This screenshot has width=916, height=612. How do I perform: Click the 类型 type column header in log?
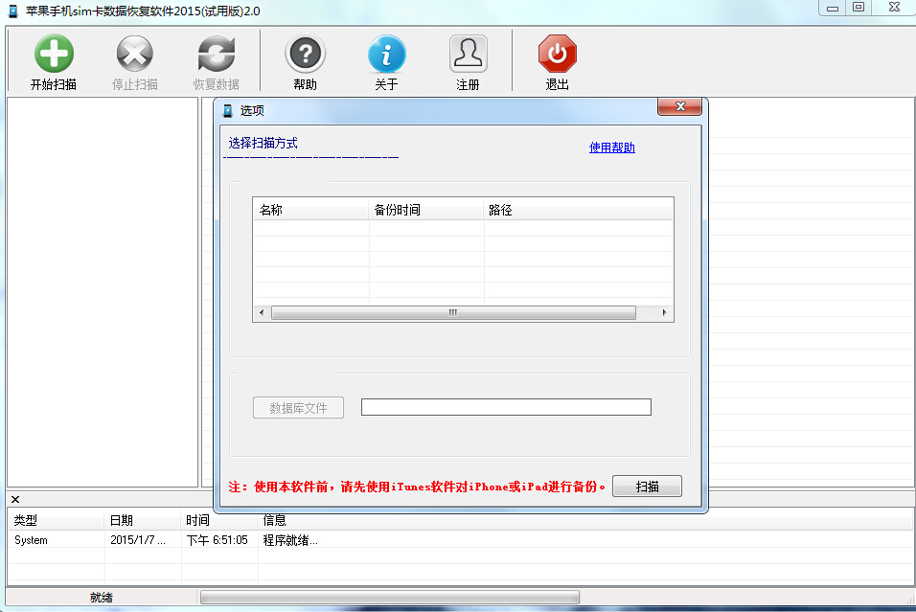57,520
